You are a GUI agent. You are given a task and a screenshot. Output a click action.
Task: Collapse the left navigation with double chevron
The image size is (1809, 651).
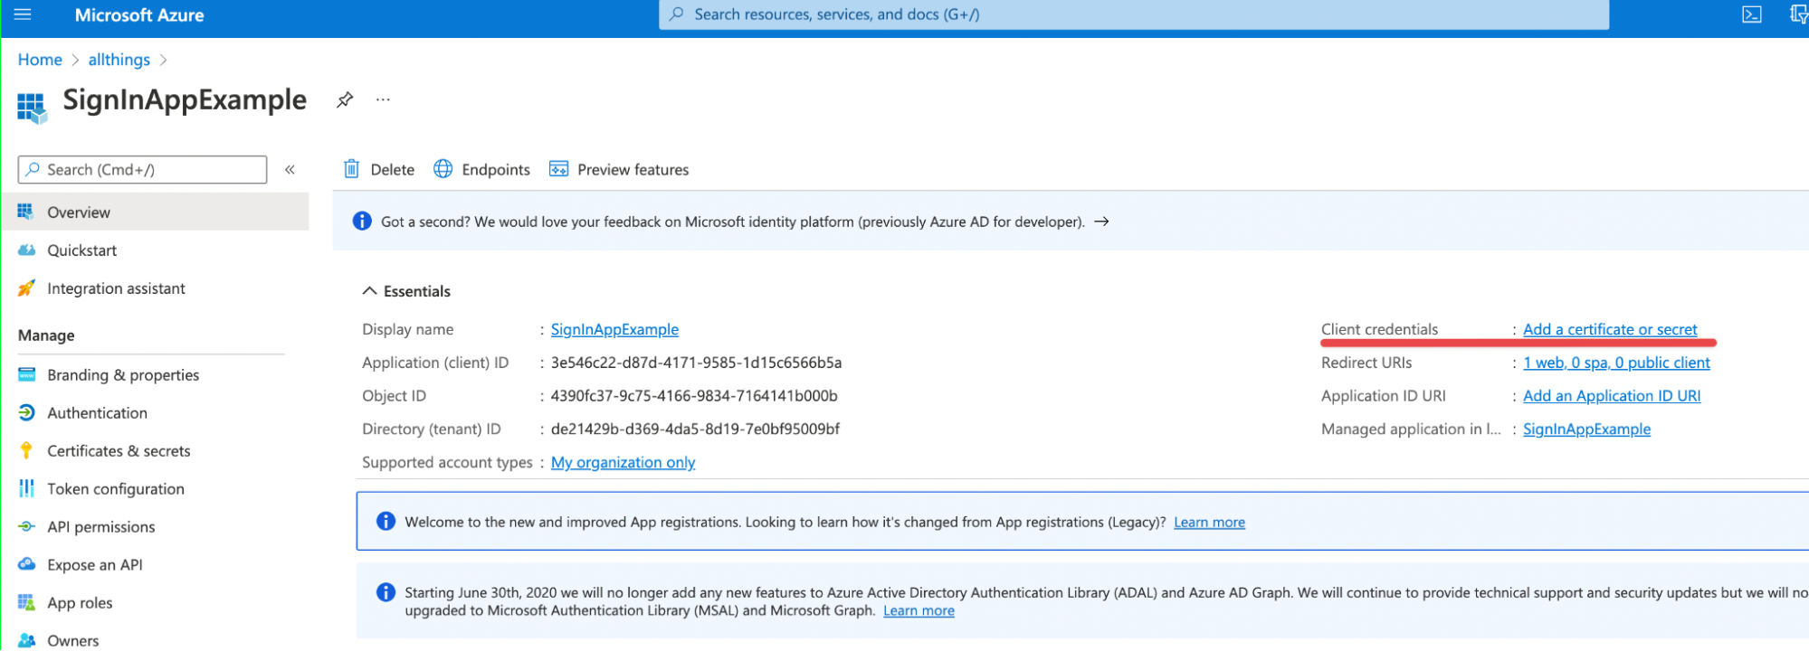click(290, 169)
